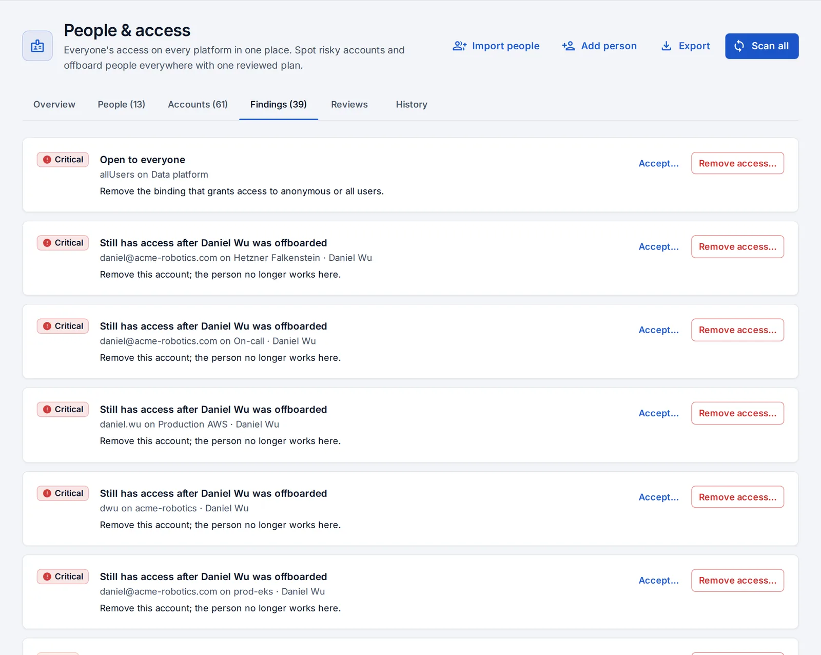Accept the dwu acme-robotics finding
This screenshot has height=655, width=821.
[x=658, y=497]
